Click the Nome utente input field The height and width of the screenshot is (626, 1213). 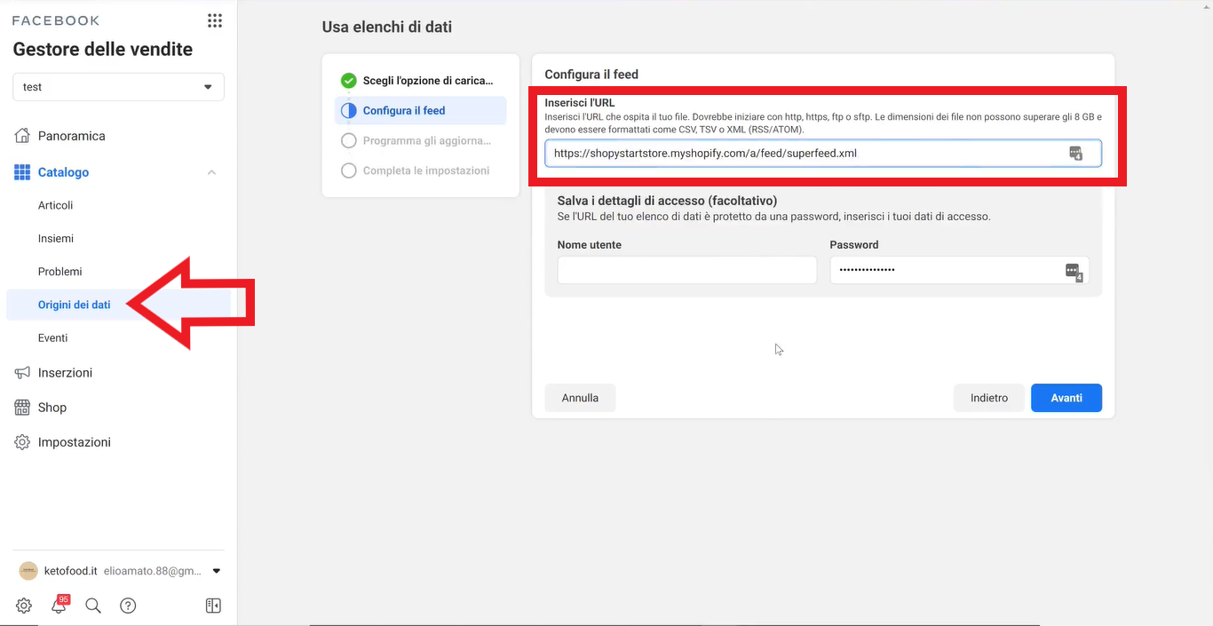[686, 271]
